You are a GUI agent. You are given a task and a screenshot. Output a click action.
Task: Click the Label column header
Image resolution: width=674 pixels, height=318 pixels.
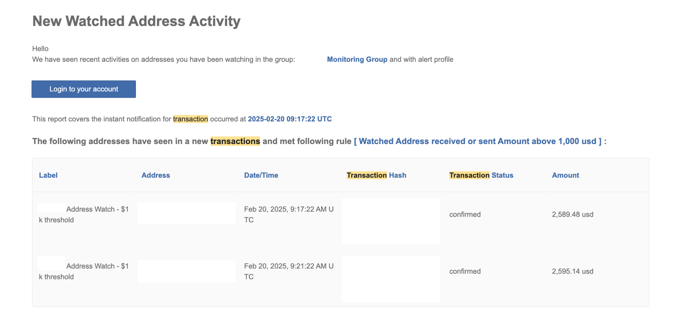(x=48, y=175)
